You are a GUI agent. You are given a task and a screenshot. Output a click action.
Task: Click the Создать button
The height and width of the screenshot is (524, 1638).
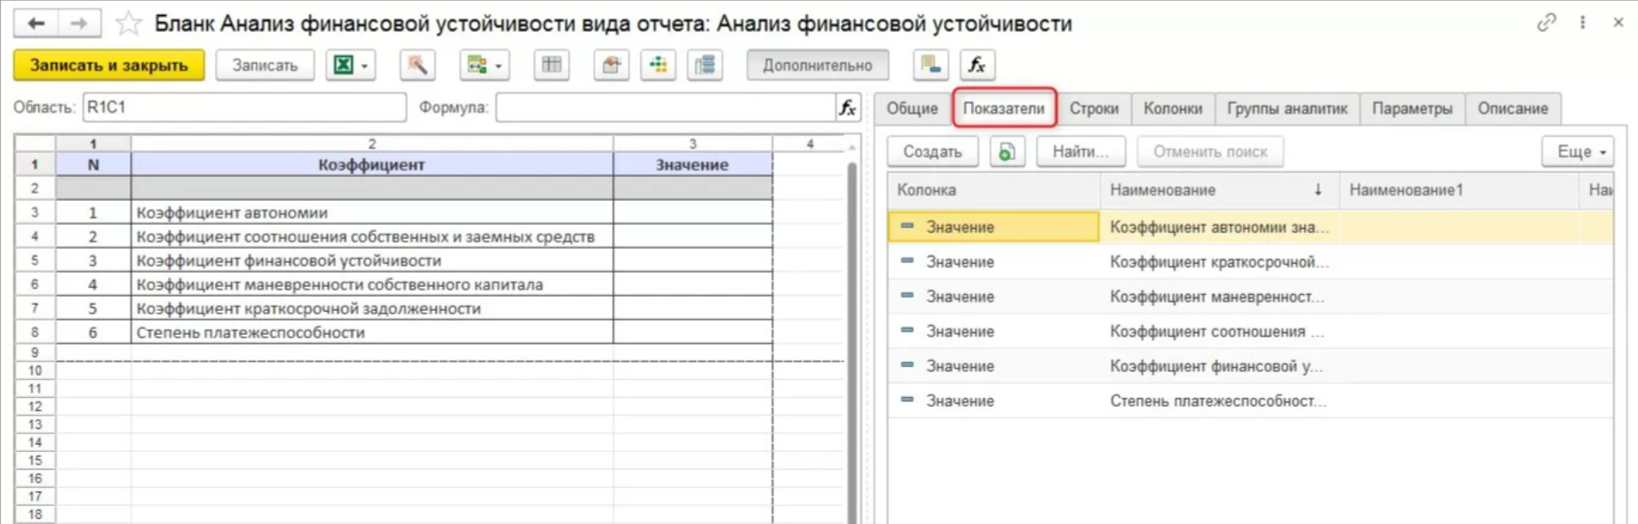[932, 152]
